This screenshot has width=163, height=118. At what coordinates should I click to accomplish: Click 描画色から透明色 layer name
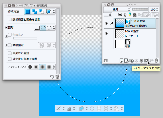pos(136,26)
